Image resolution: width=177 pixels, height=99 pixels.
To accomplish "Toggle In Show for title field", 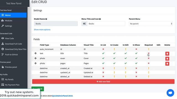I will coord(136,53).
